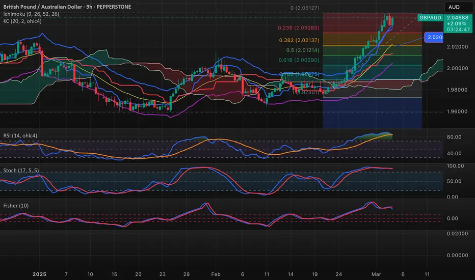Viewport: 475px width, 280px height.
Task: Click the 2.00000 level on price scale
Action: [457, 68]
